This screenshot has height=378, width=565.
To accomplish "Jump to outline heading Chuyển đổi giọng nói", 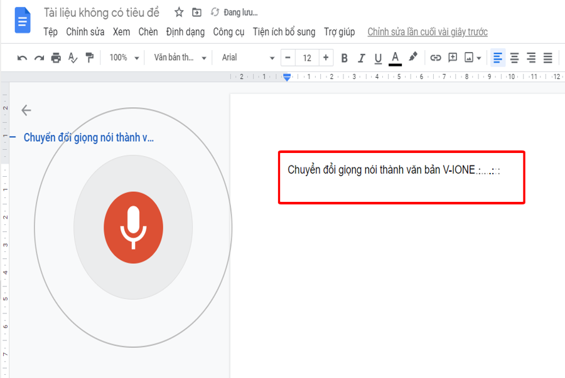I will pyautogui.click(x=89, y=137).
